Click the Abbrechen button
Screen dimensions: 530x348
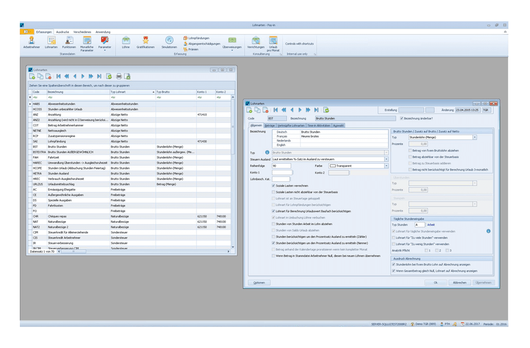pos(460,283)
